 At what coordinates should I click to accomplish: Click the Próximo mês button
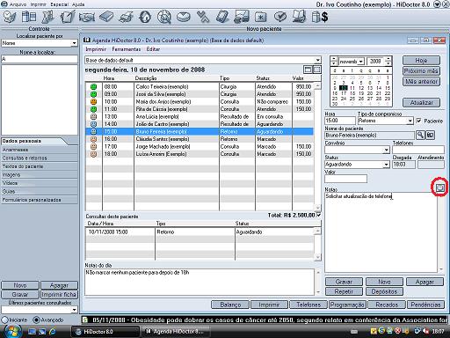tap(421, 71)
